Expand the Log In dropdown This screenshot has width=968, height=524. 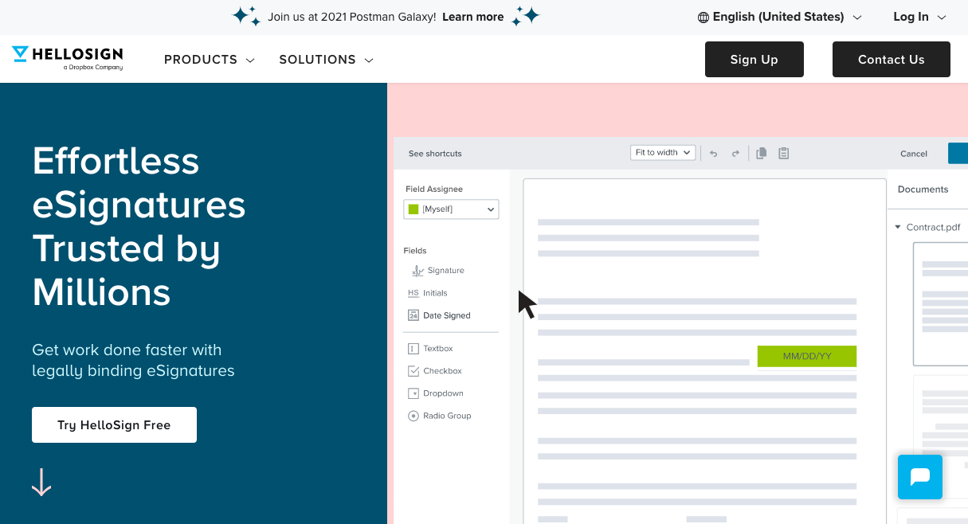pos(919,17)
